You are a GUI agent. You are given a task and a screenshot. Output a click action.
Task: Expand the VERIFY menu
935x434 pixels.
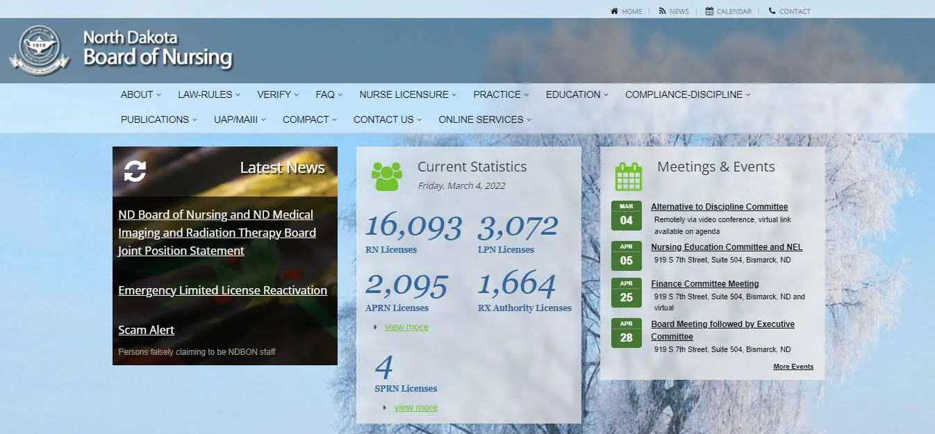(x=278, y=94)
